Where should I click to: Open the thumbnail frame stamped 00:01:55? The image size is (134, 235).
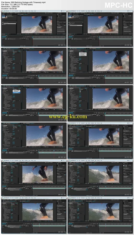point(34,103)
